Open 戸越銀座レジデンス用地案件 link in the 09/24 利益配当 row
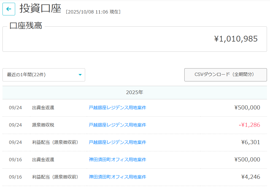This screenshot has width=270, height=189. [x=117, y=142]
